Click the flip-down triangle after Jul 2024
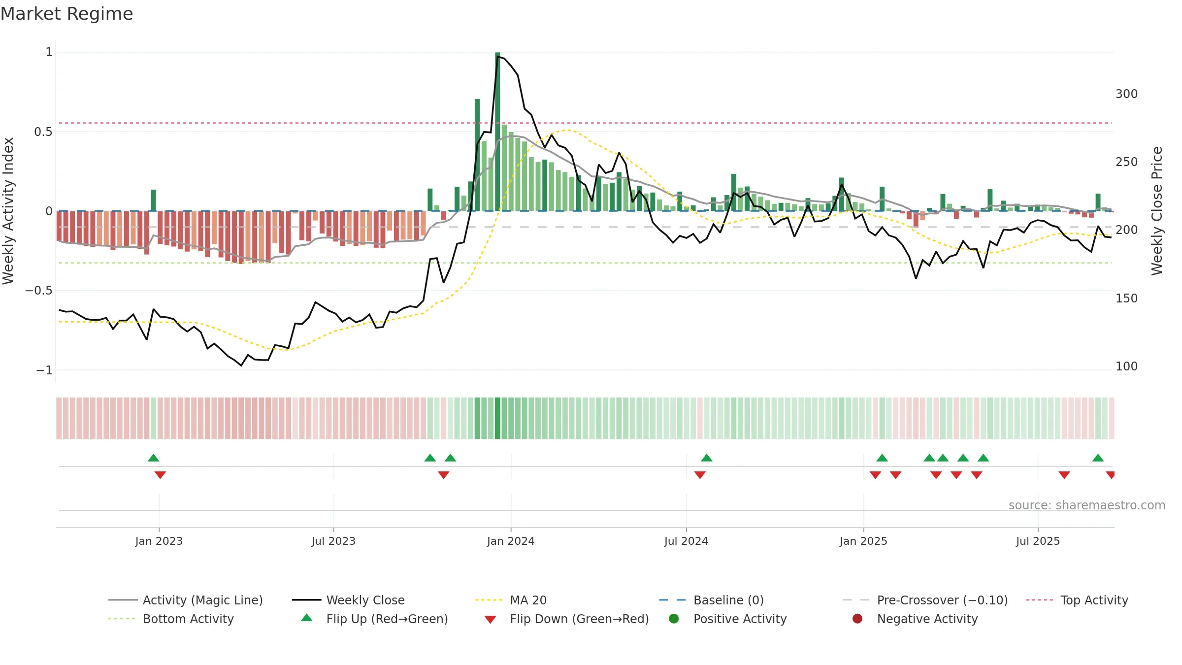The height and width of the screenshot is (665, 1182). point(700,475)
